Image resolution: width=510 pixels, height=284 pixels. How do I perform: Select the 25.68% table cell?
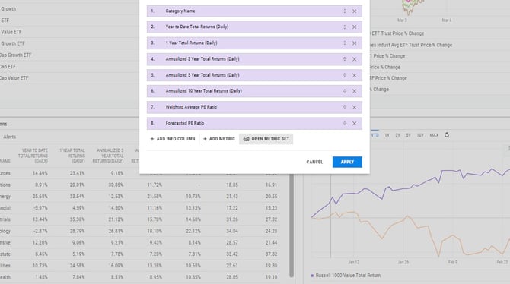(40, 197)
